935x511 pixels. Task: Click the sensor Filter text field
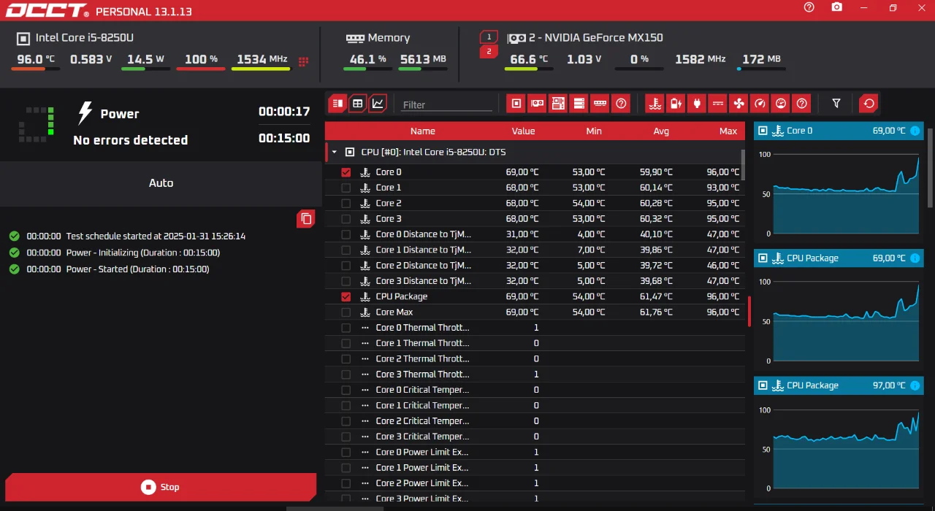coord(447,104)
